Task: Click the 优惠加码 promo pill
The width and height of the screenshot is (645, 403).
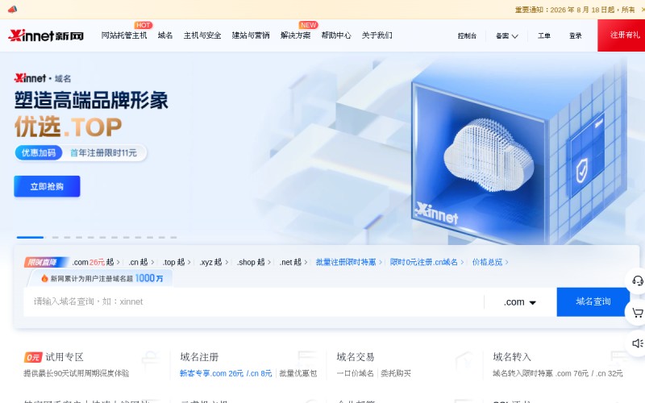Action: [39, 153]
